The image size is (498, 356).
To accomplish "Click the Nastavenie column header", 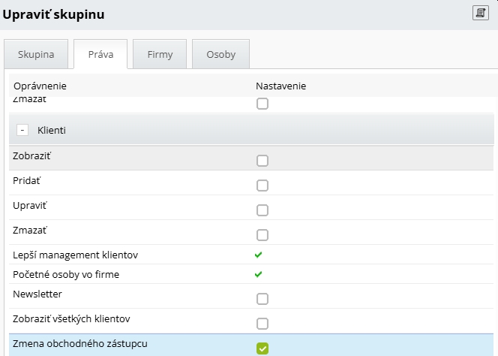I will [x=280, y=86].
